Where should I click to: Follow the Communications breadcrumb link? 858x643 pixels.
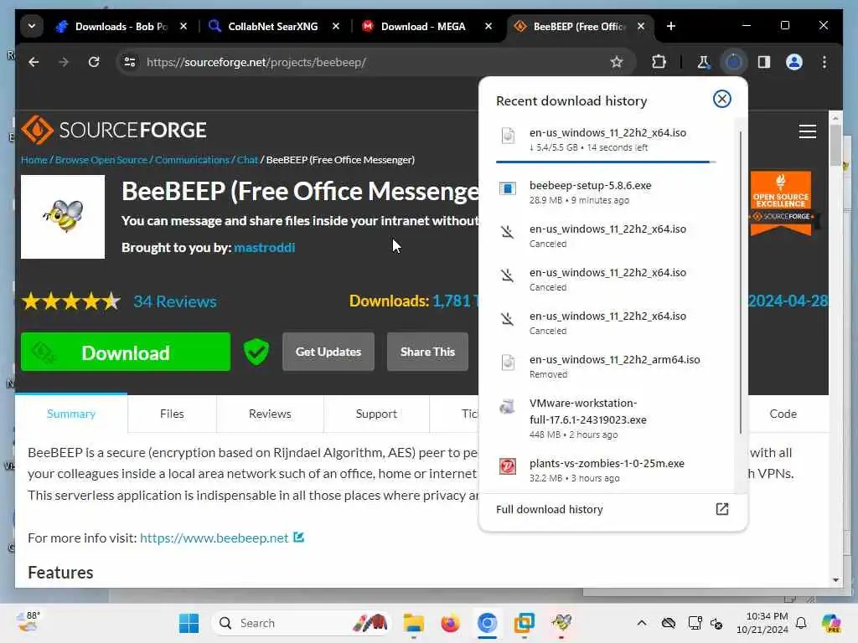click(192, 160)
